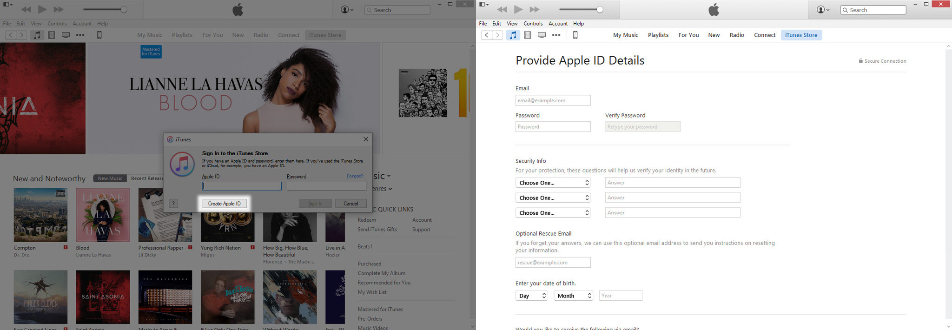Select Music library icon in right window
Screen dimensions: 952x330
513,35
